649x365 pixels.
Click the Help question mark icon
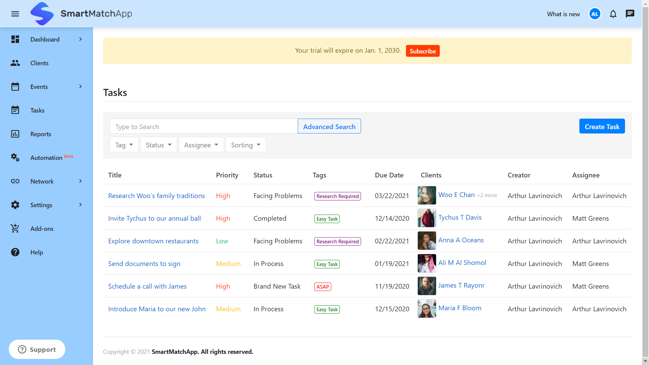[15, 252]
